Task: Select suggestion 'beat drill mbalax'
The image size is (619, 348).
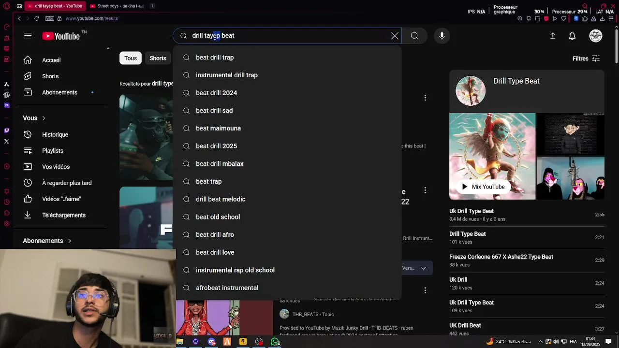Action: tap(288, 164)
